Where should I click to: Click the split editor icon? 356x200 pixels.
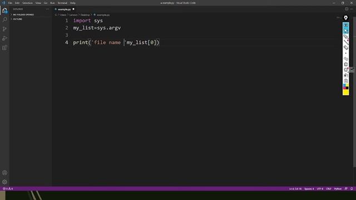point(347,9)
